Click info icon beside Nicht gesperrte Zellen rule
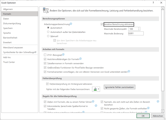The image size is (166, 120). [x=148, y=108]
